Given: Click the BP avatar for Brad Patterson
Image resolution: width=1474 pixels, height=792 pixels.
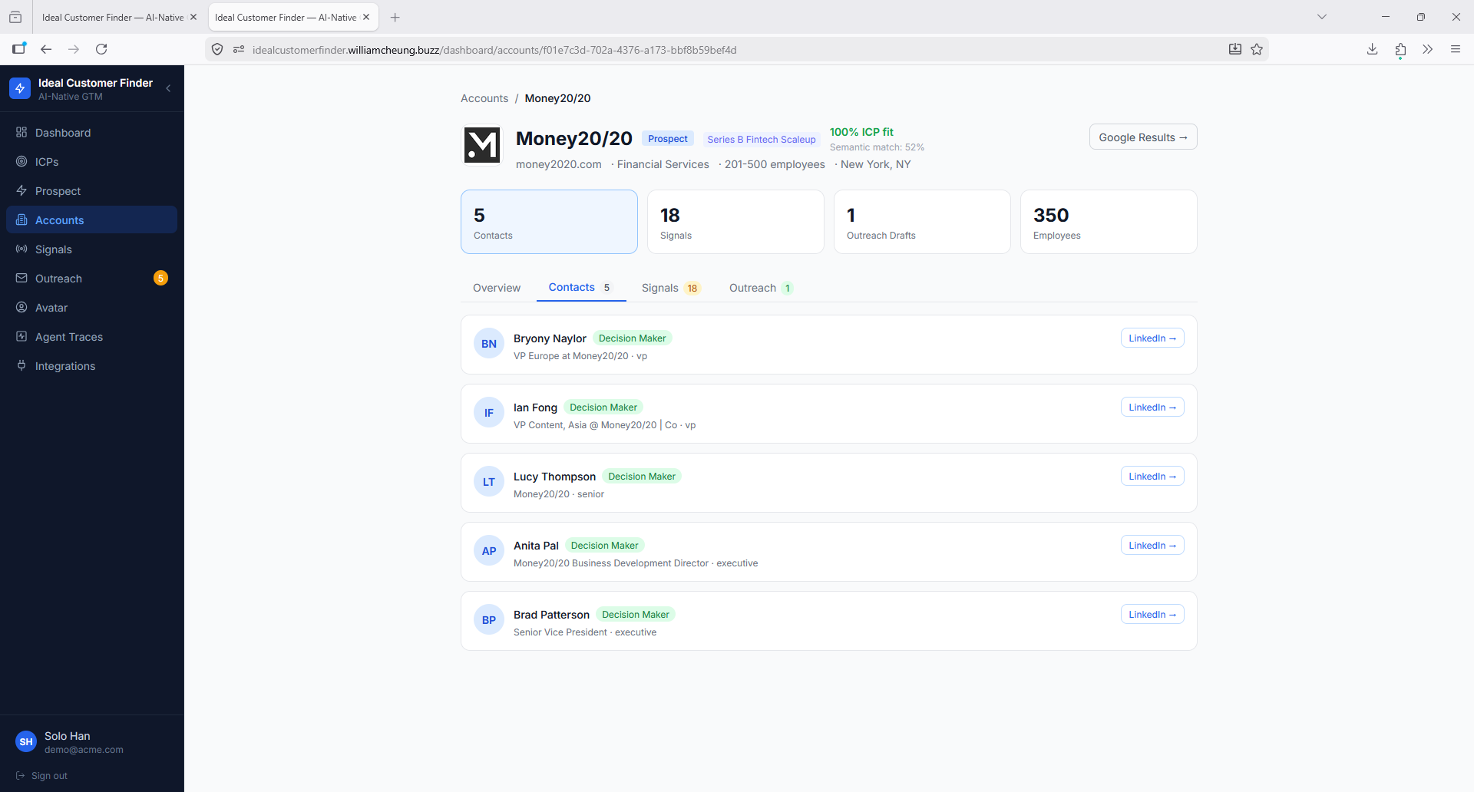Looking at the screenshot, I should click(x=489, y=620).
